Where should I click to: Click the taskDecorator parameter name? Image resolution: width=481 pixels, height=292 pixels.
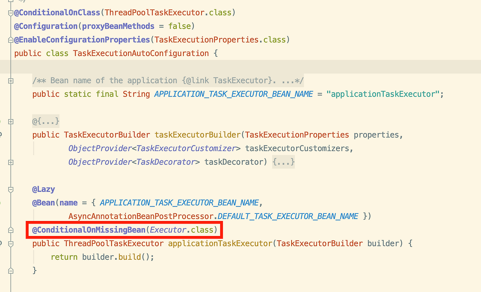pyautogui.click(x=234, y=162)
